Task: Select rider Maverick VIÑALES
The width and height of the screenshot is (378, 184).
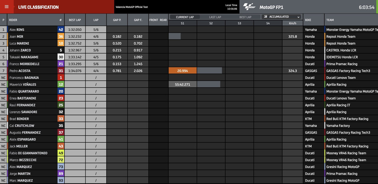Action: coord(23,85)
